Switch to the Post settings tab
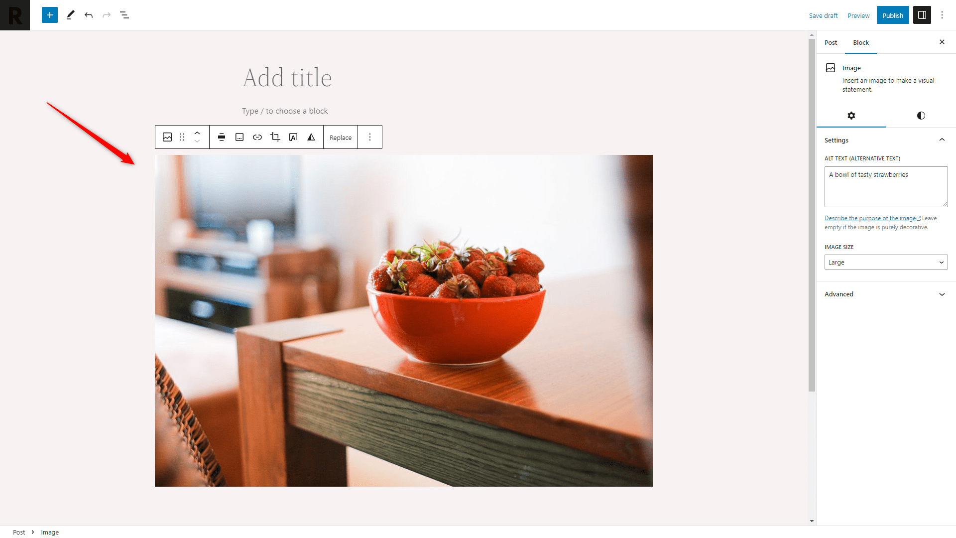Image resolution: width=956 pixels, height=538 pixels. point(831,42)
